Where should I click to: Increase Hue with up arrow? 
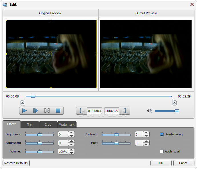point(146,141)
